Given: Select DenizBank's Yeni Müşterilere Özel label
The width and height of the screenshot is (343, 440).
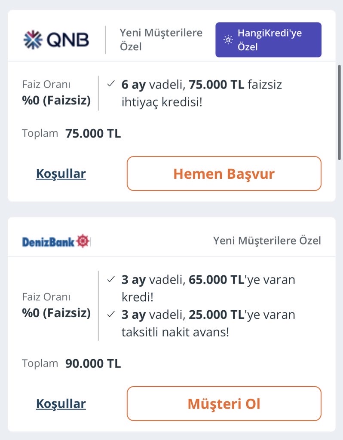Looking at the screenshot, I should [267, 241].
